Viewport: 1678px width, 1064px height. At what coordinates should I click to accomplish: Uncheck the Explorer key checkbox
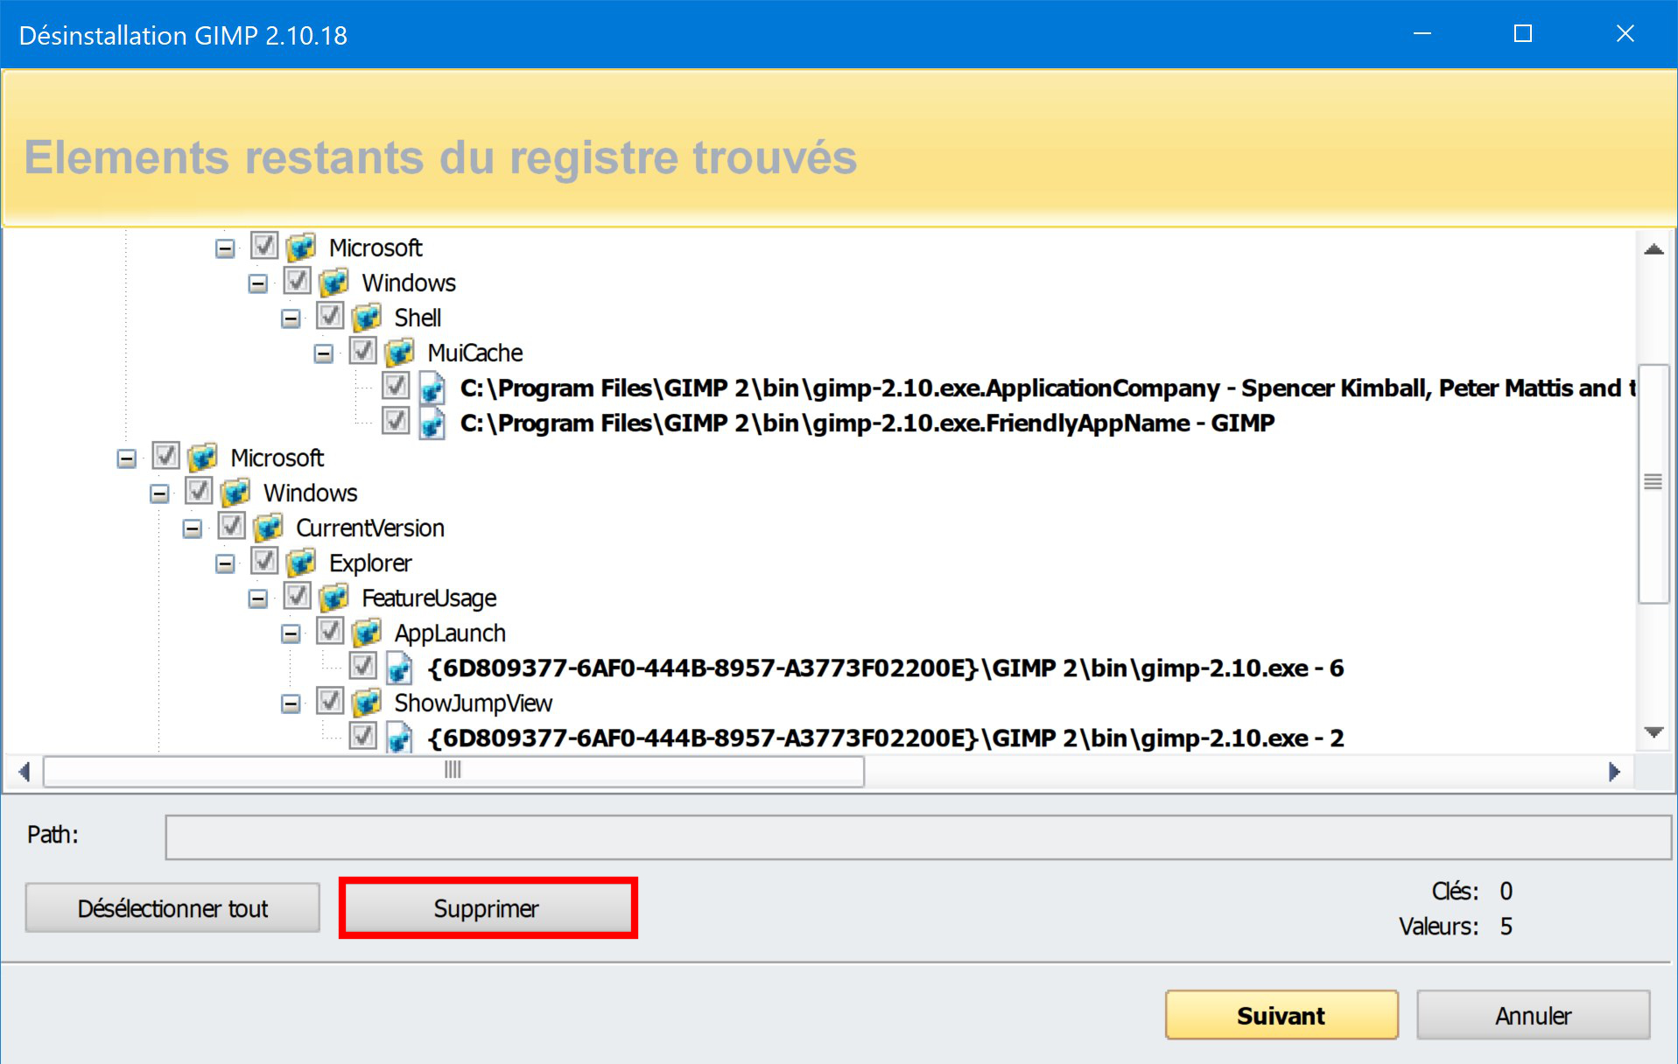(264, 561)
